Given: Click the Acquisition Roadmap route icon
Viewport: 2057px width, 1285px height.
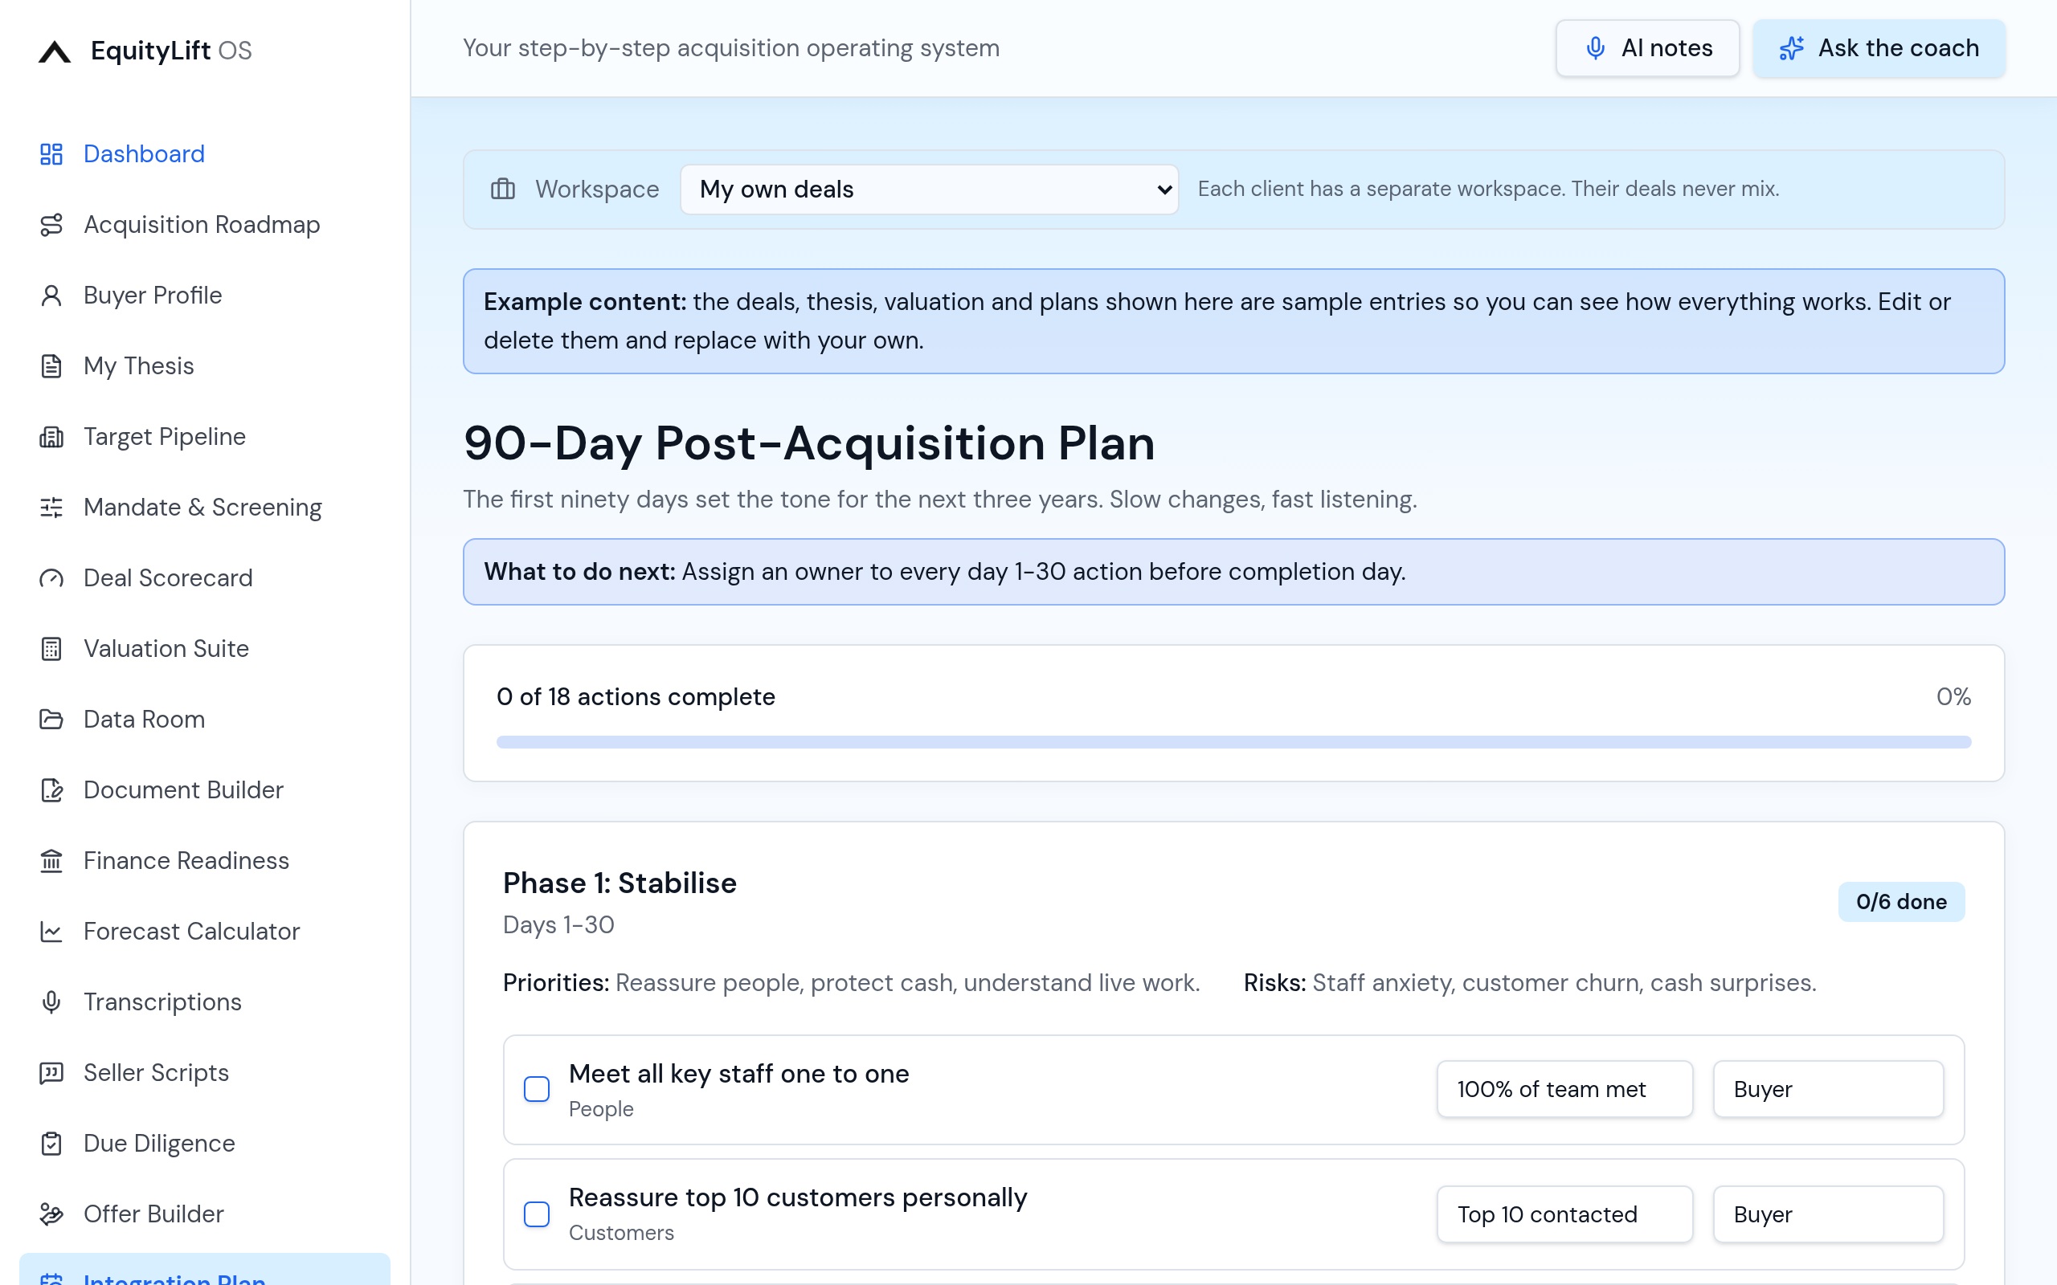Looking at the screenshot, I should 51,224.
